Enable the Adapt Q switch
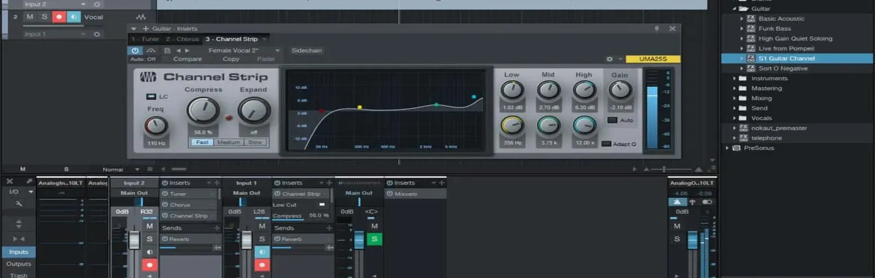This screenshot has height=278, width=875. pos(606,144)
